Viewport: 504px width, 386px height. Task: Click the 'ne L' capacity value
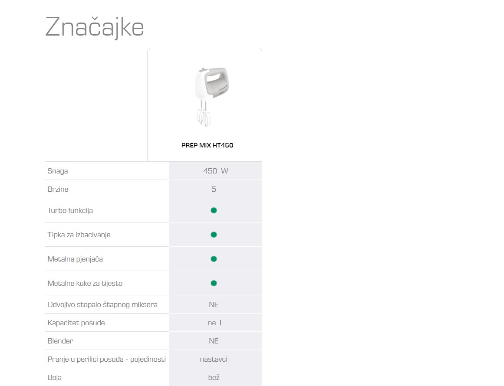click(x=215, y=323)
